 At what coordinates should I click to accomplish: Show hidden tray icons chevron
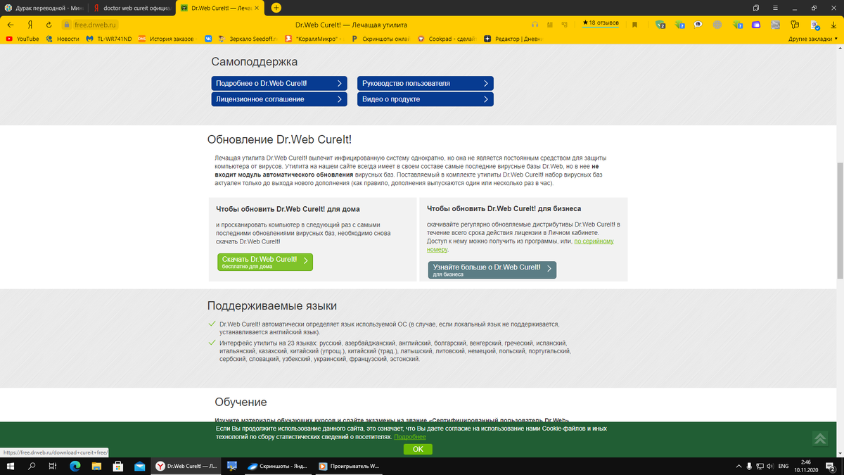pos(738,466)
